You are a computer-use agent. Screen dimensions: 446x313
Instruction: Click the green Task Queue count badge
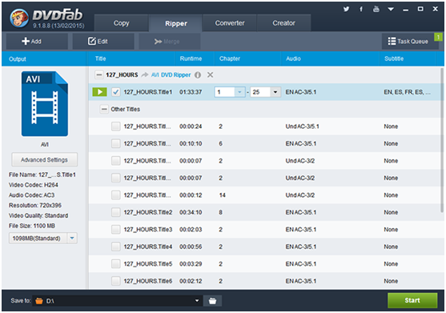coord(438,37)
